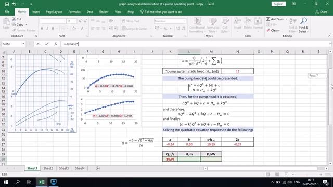Image resolution: width=333 pixels, height=187 pixels.
Task: Open the Find & Select magnifier
Action: (x=303, y=21)
